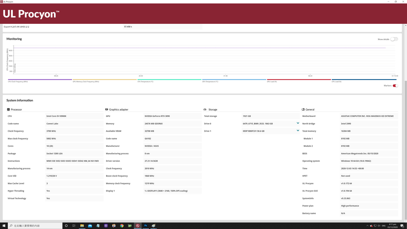Click the Monitoring section heading
The image size is (407, 229).
click(14, 39)
